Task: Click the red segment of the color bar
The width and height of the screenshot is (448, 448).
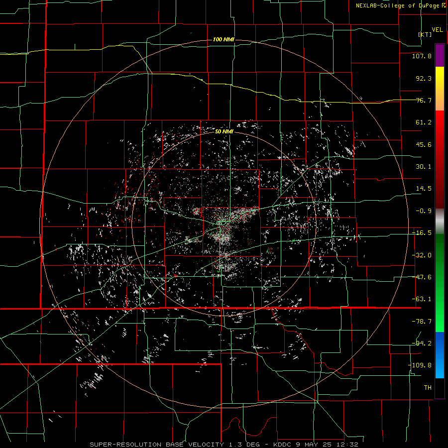Action: [440, 159]
